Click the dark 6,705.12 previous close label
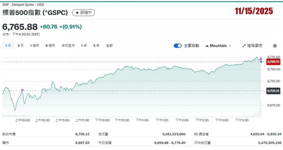Screen dimensions: 283x150 coord(273,91)
